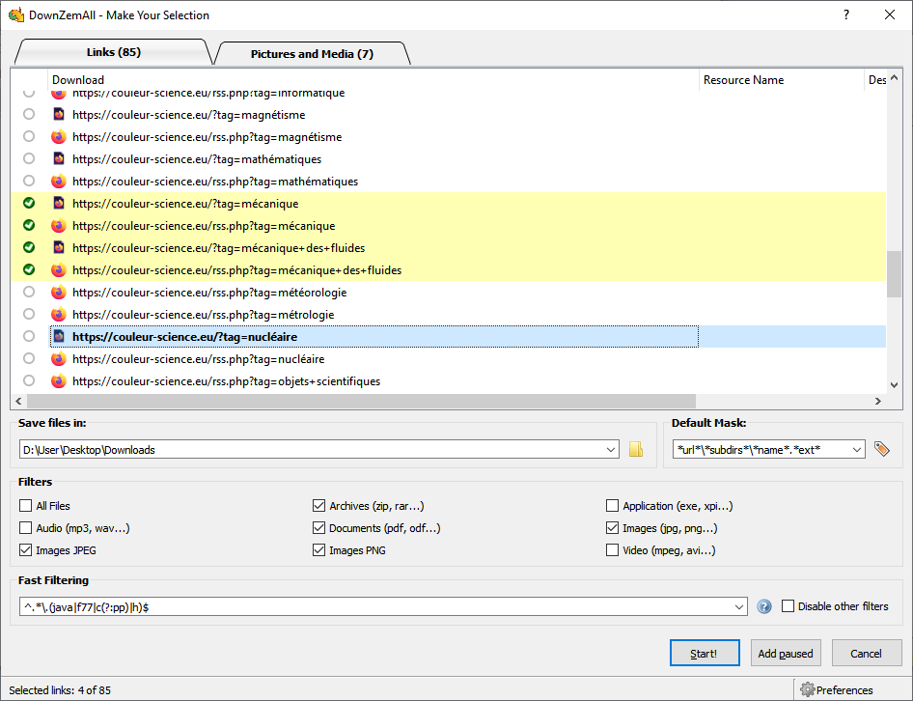The image size is (913, 701).
Task: Click the list scroll up arrow
Action: [894, 78]
